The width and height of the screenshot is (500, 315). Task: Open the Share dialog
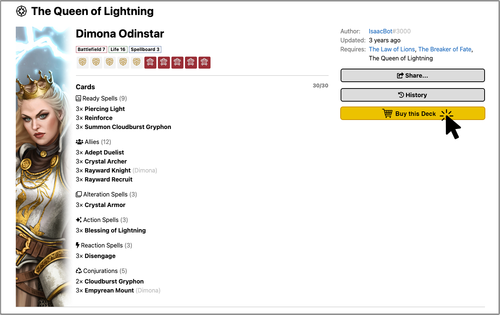[x=412, y=75]
